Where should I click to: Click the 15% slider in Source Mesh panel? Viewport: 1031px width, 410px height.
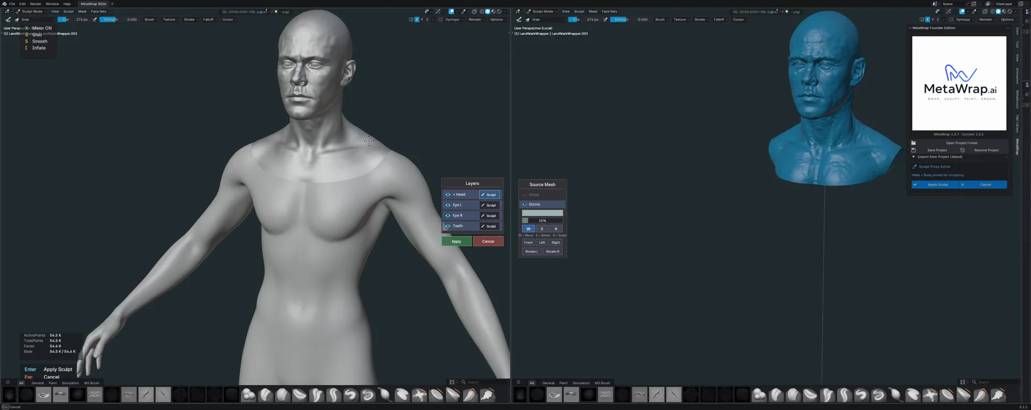coord(542,221)
